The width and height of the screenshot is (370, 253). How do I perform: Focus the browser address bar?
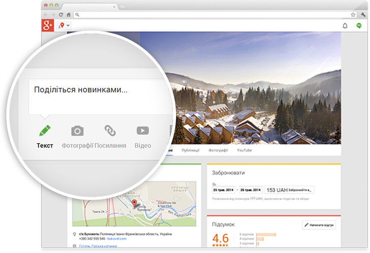(x=215, y=15)
